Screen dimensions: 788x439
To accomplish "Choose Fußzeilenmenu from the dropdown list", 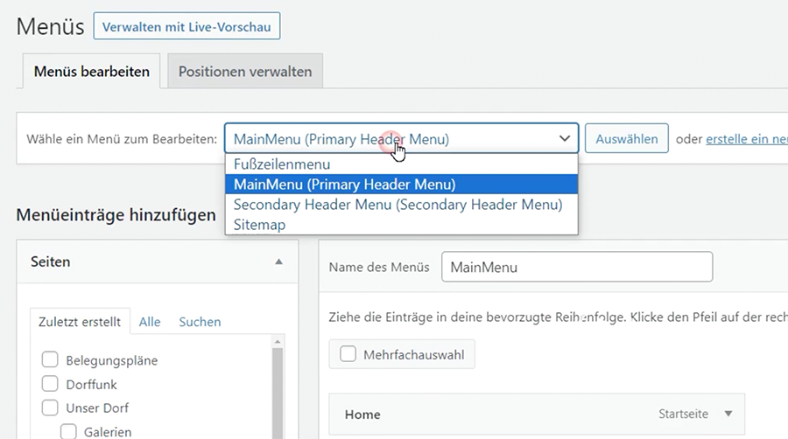I will pyautogui.click(x=282, y=164).
